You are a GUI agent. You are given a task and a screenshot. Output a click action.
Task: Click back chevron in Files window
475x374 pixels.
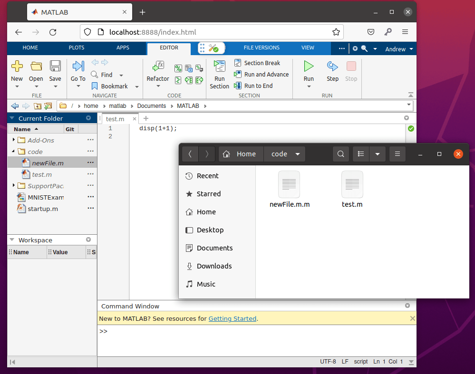pyautogui.click(x=190, y=154)
